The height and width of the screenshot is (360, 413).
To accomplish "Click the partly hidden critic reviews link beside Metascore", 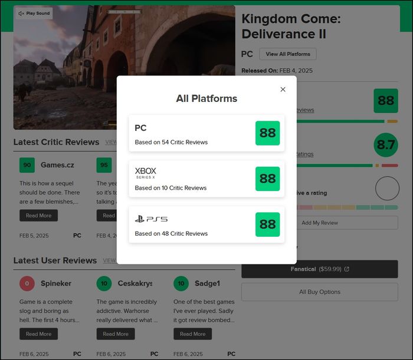I will tap(306, 110).
